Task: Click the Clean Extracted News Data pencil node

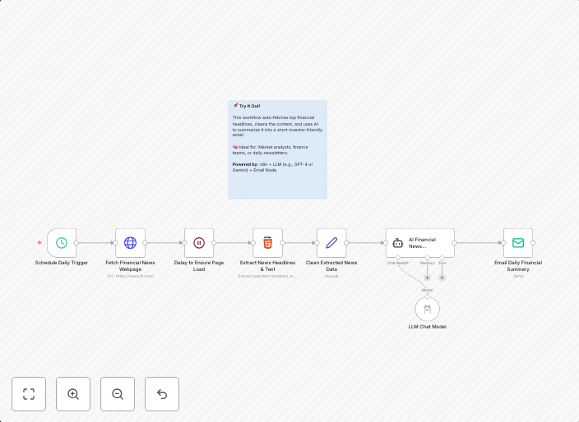Action: tap(331, 243)
